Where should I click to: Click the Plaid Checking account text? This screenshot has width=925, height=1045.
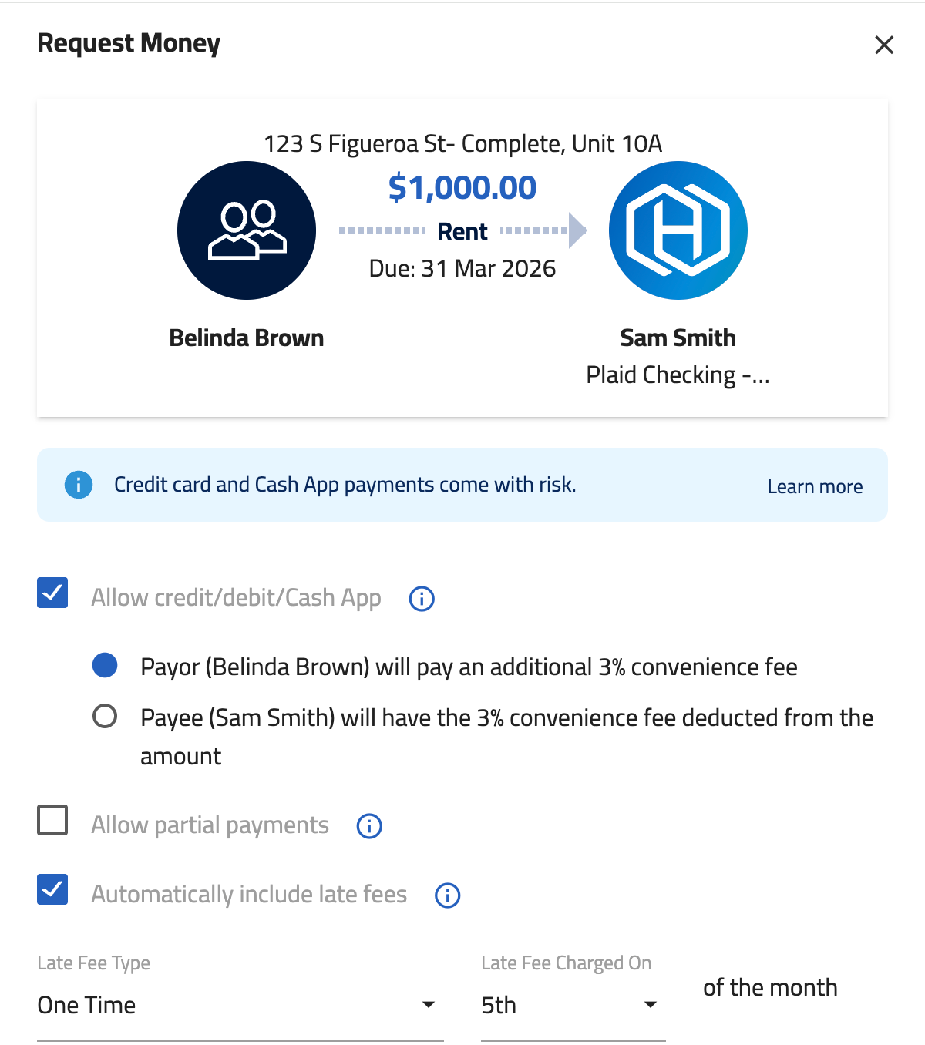678,375
